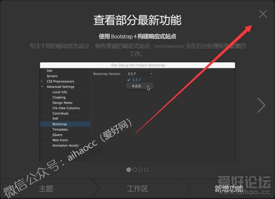Collapse the Advanced Settings tree node
This screenshot has height=199, width=275.
42,87
